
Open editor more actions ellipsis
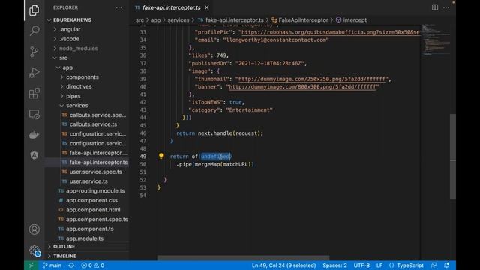pos(446,7)
